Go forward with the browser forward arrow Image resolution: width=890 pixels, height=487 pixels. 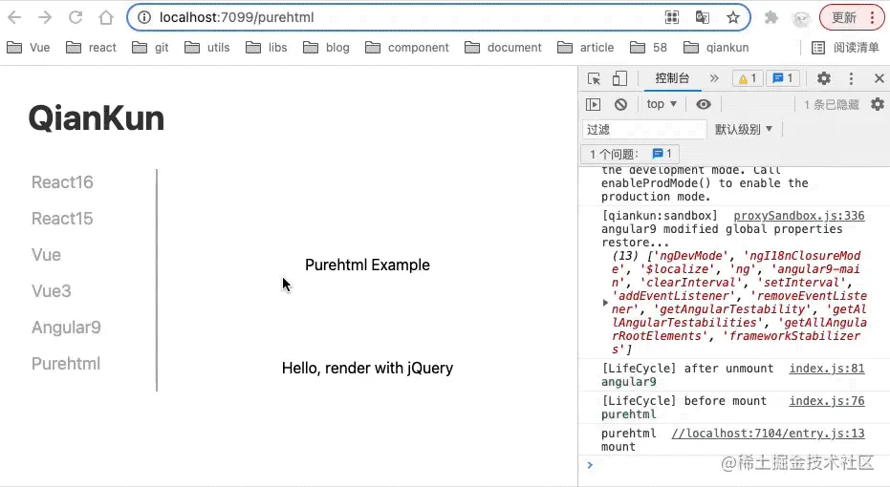(x=45, y=17)
